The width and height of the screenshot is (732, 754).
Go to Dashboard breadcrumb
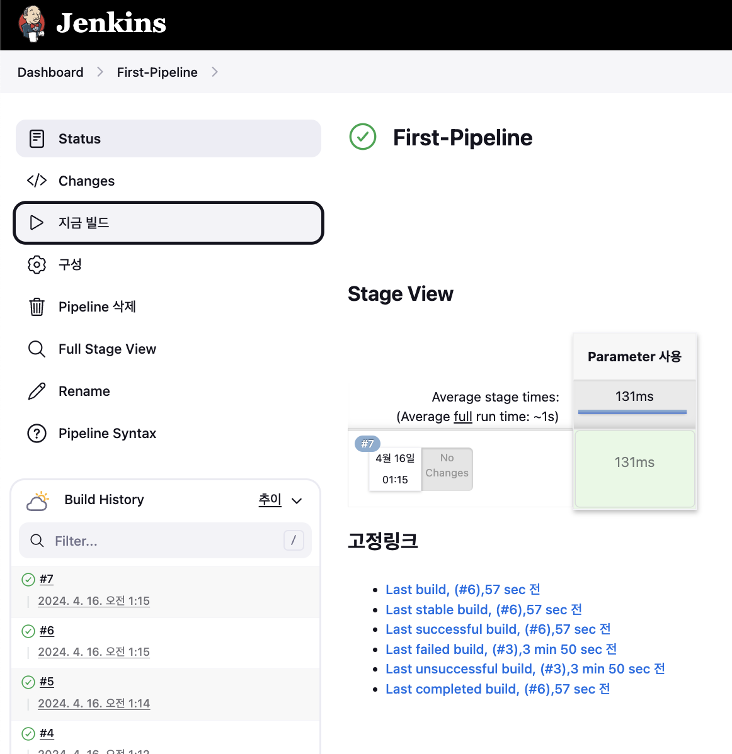tap(50, 72)
